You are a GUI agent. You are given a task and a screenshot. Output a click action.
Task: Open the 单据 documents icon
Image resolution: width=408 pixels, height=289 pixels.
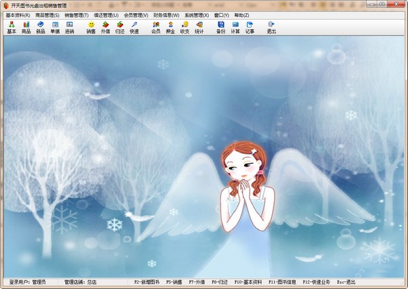pyautogui.click(x=55, y=27)
